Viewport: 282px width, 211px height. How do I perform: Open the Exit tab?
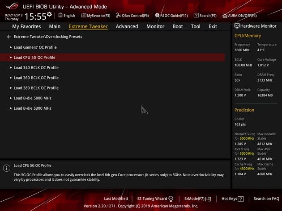213,26
